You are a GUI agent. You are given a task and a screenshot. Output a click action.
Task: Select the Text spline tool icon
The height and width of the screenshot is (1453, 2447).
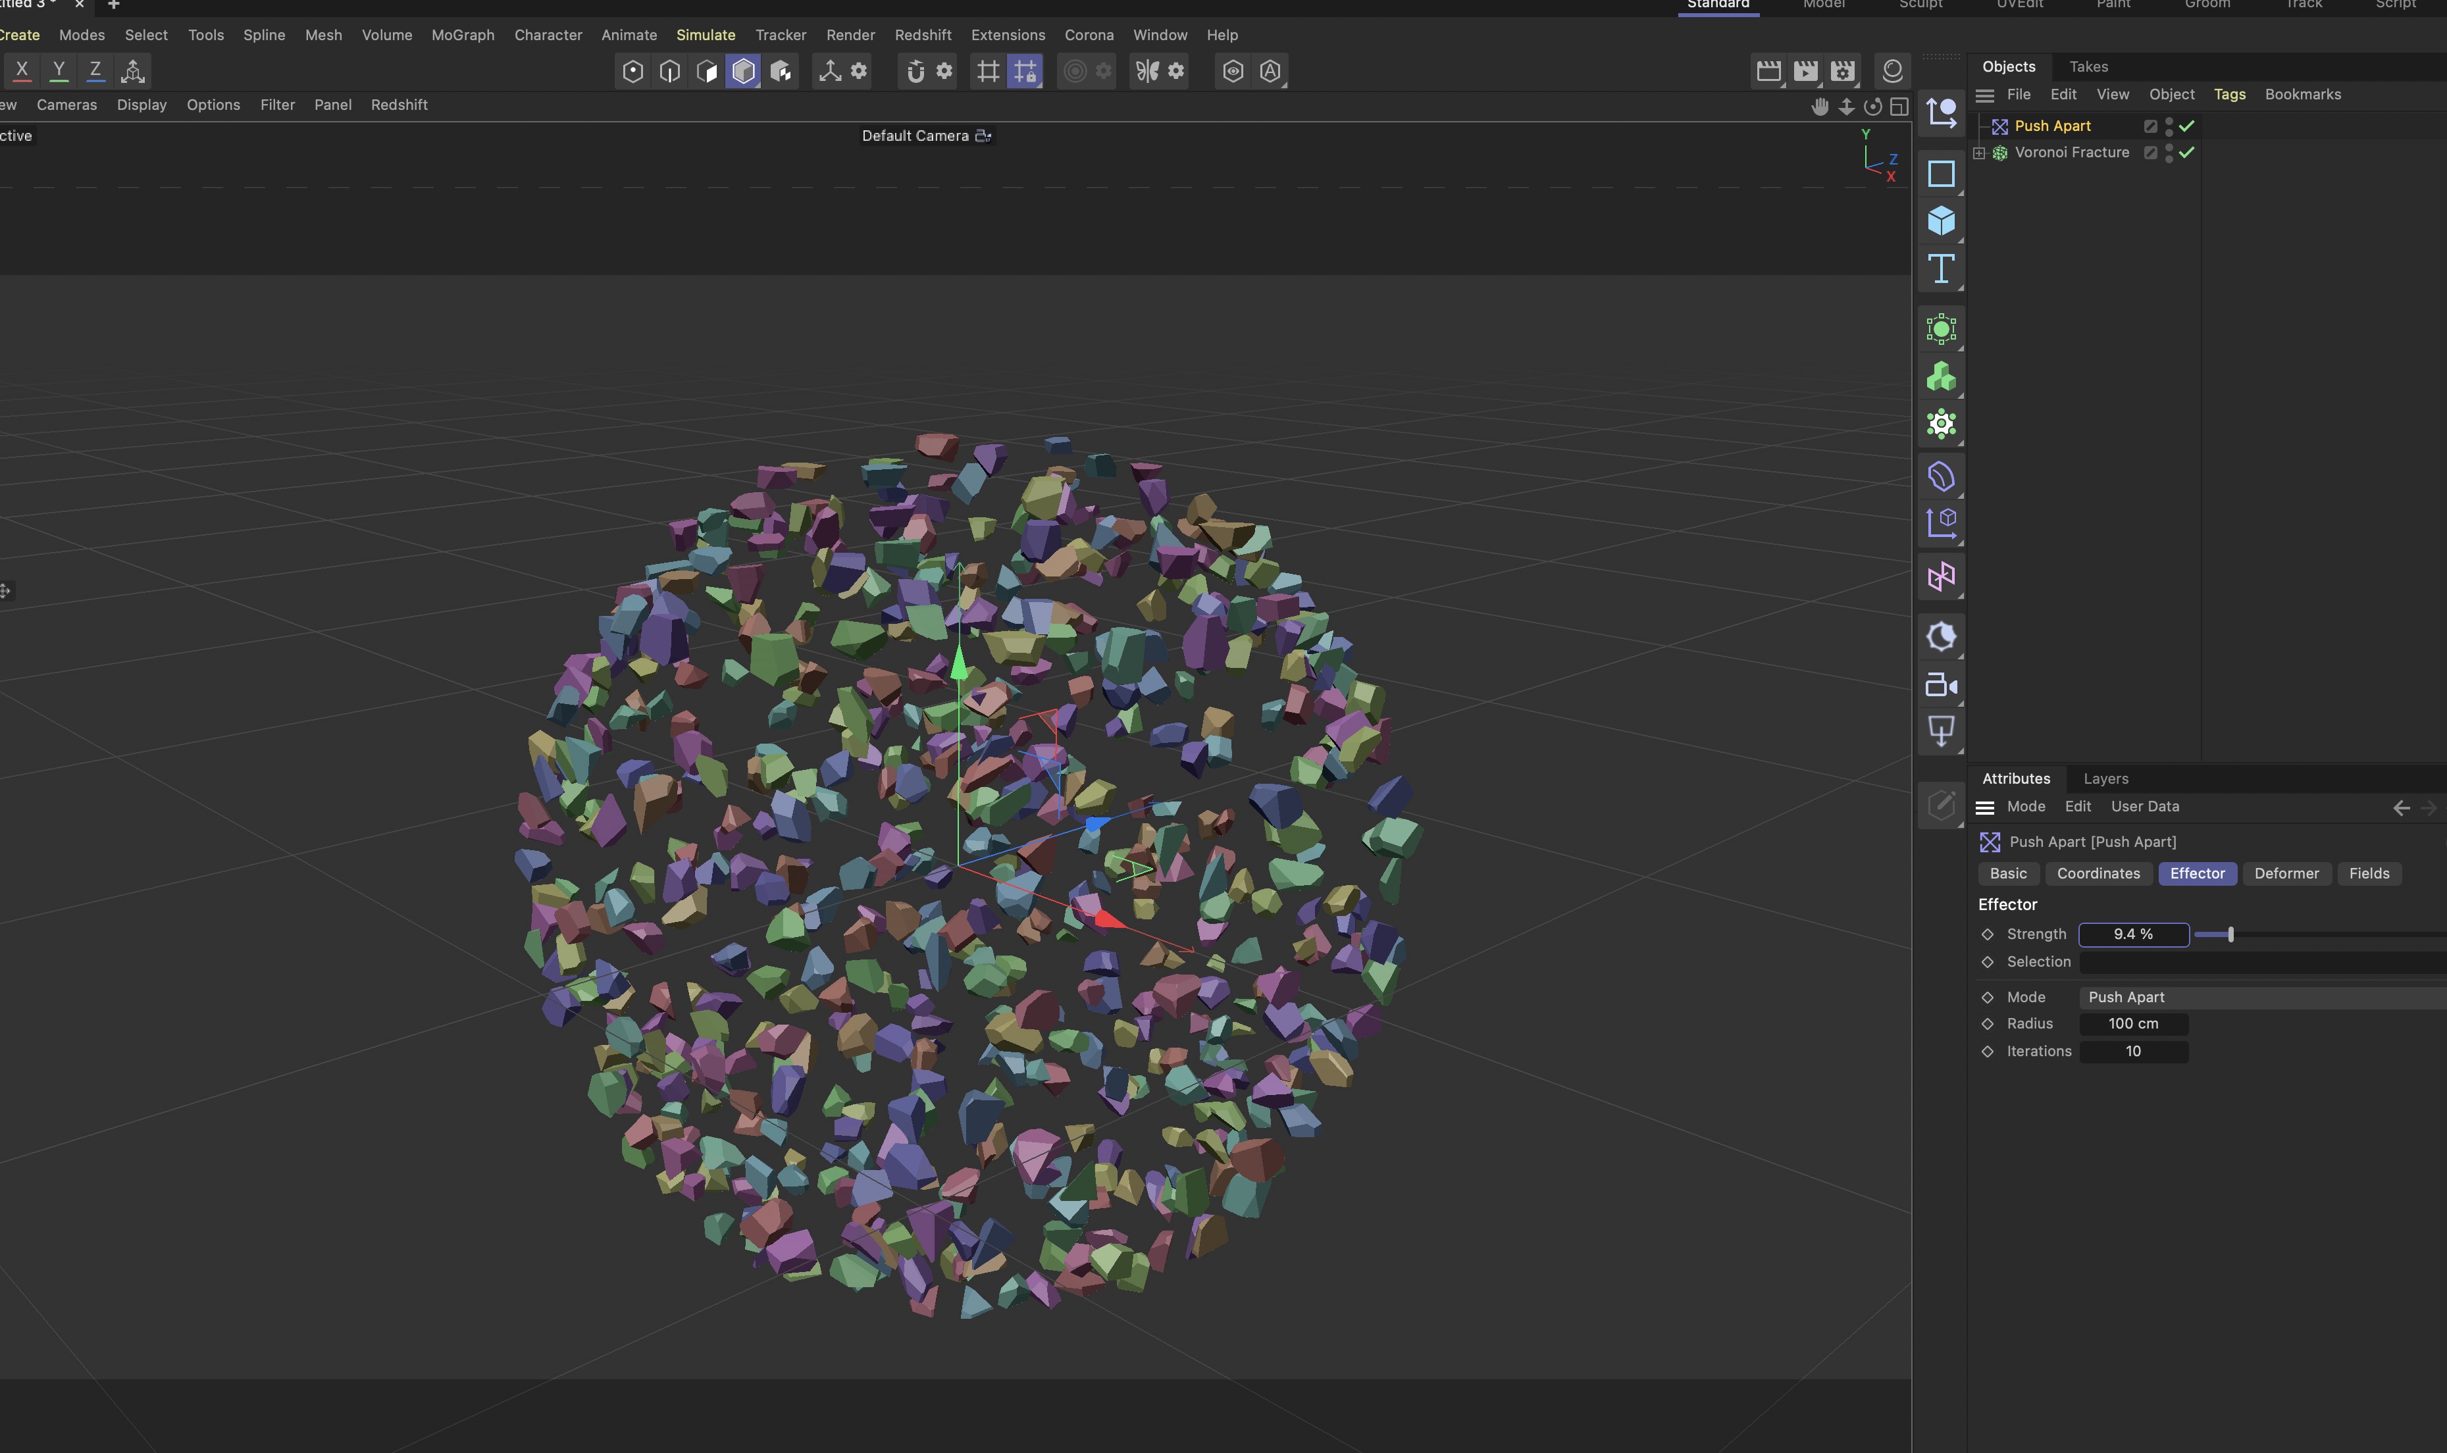[1941, 268]
